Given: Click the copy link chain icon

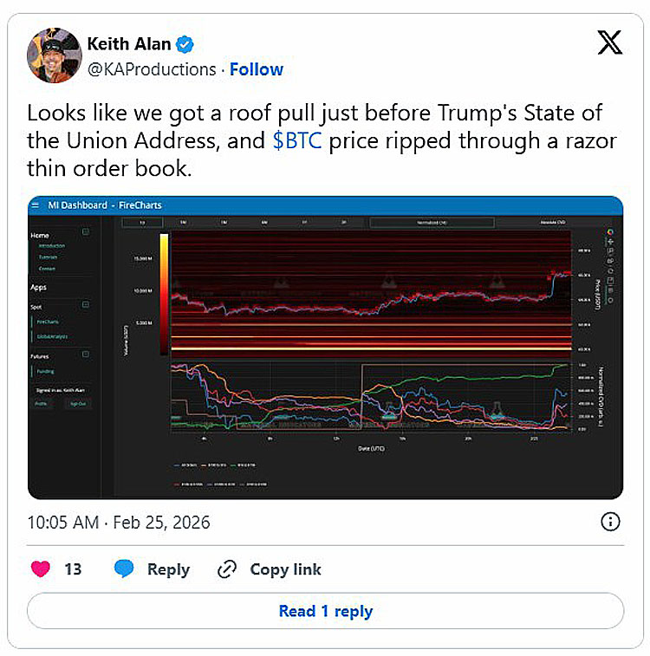Looking at the screenshot, I should pos(227,569).
